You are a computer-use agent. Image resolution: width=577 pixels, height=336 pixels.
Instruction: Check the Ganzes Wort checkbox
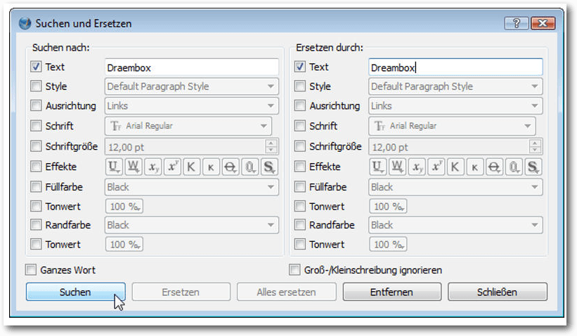coord(30,270)
